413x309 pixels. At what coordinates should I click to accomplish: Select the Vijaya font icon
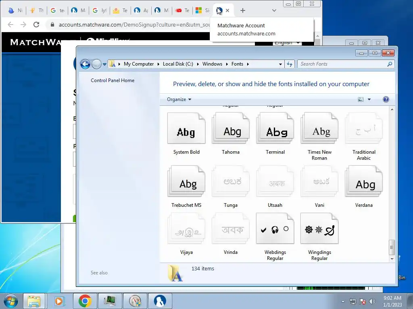(x=186, y=229)
